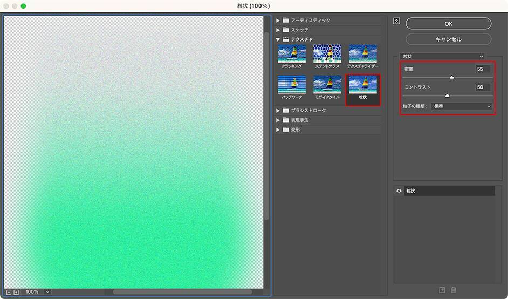Click the アーティスティック folder icon
This screenshot has width=508, height=299.
point(286,20)
